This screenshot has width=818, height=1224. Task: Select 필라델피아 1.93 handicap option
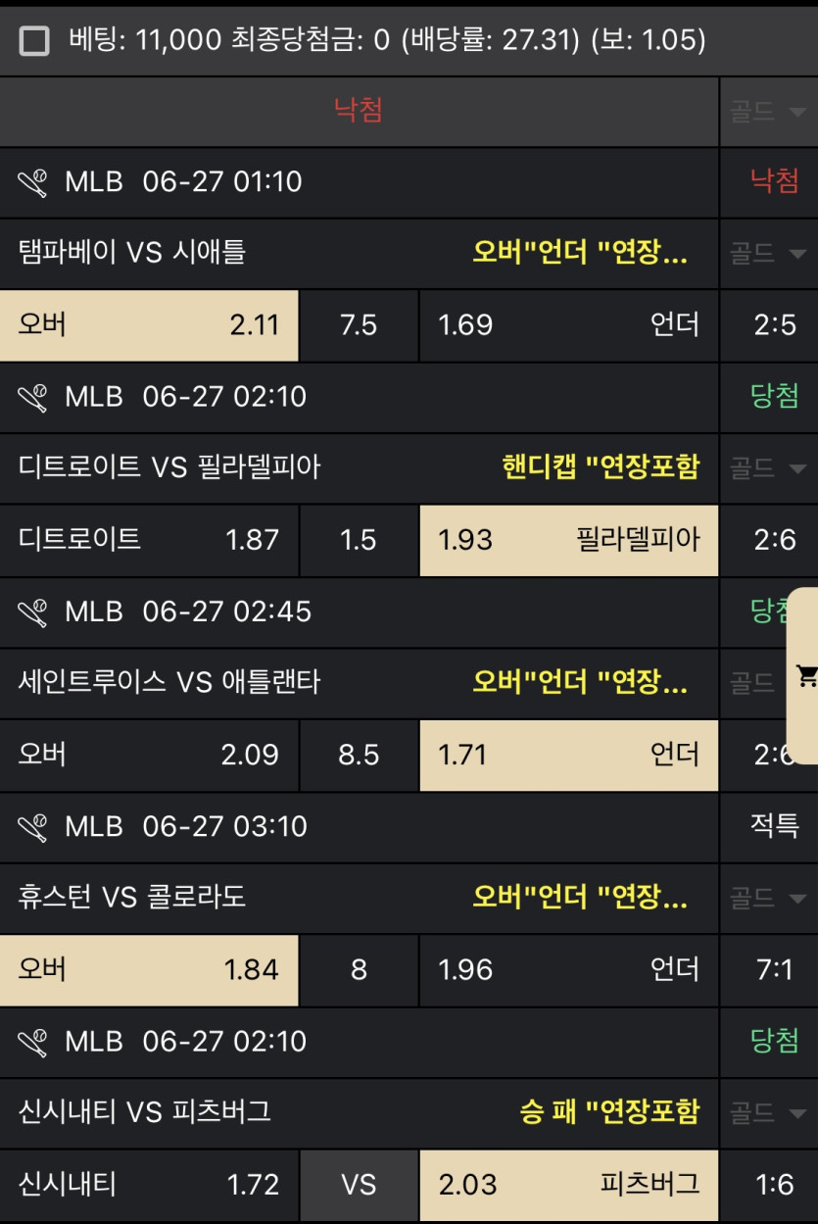point(568,540)
